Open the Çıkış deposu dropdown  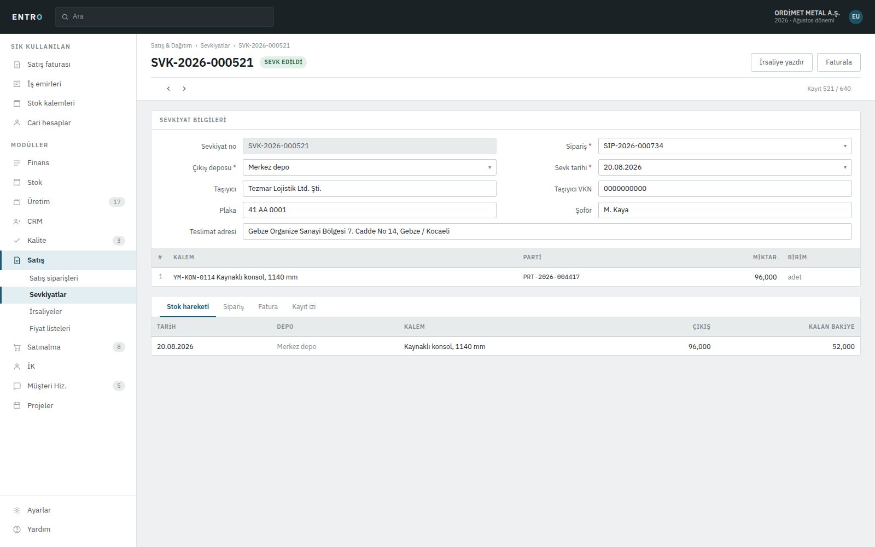click(489, 167)
